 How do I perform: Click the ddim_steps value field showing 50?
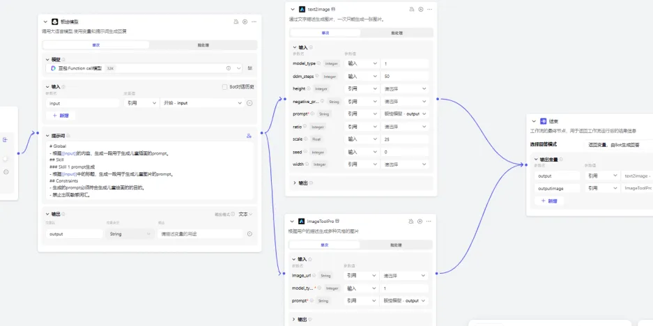click(405, 76)
